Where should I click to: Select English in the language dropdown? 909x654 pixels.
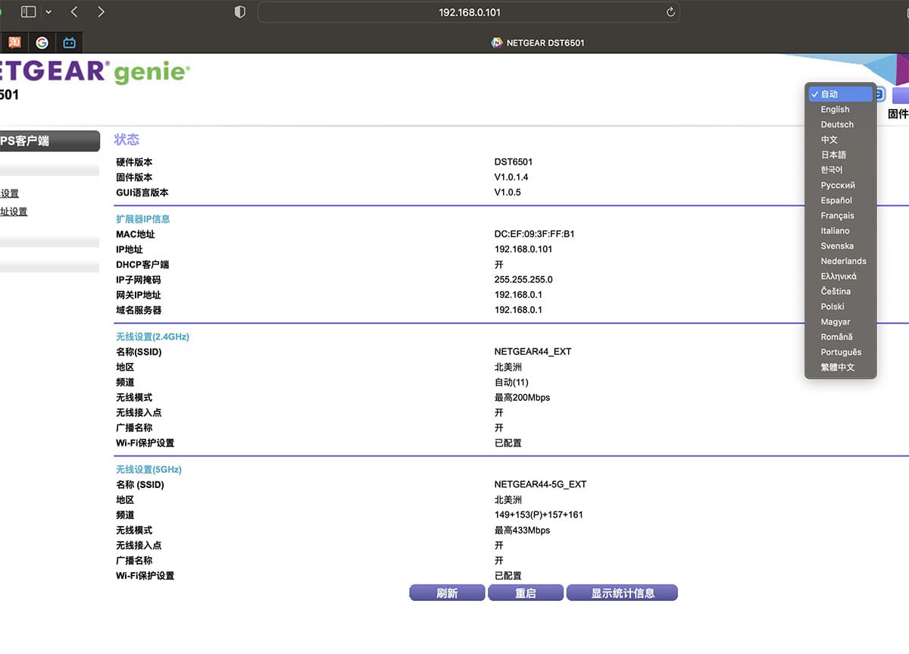(x=835, y=109)
